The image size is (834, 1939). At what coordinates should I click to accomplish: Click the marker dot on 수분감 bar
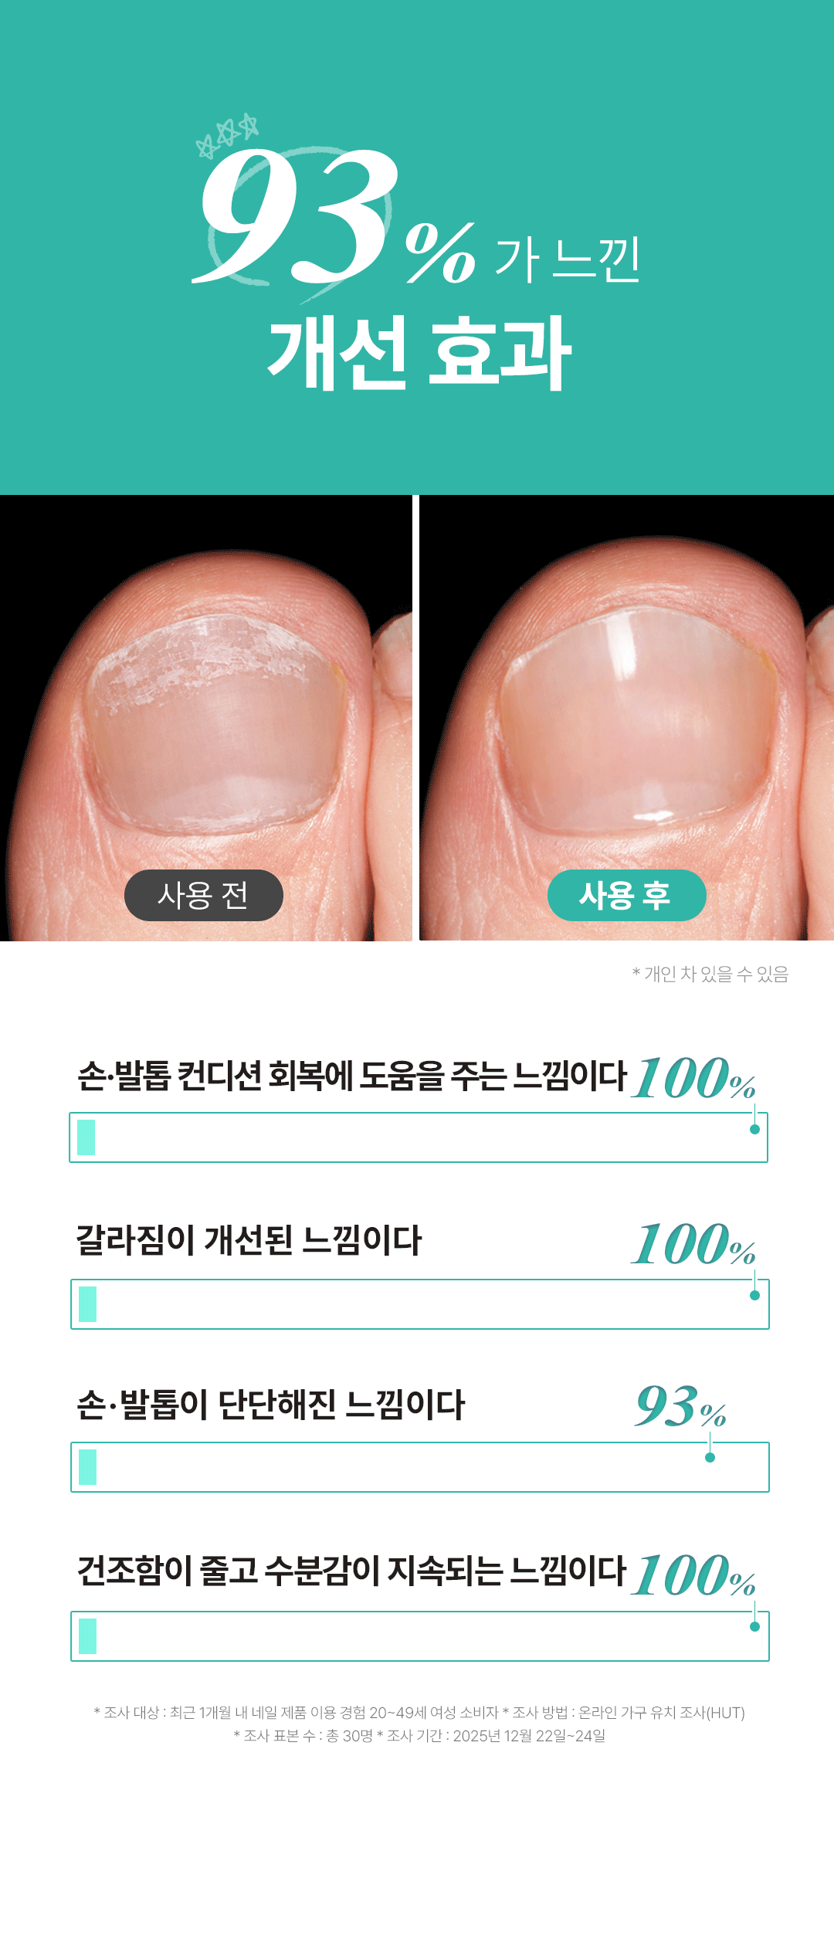pyautogui.click(x=754, y=1626)
